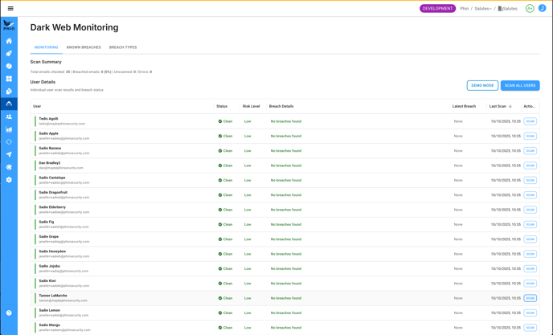
Task: Click the Demo Mode button
Action: 482,85
